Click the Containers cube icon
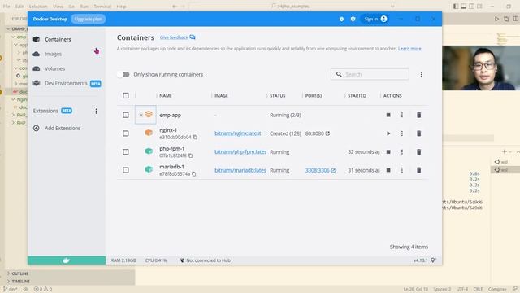This screenshot has height=293, width=520. [x=37, y=39]
